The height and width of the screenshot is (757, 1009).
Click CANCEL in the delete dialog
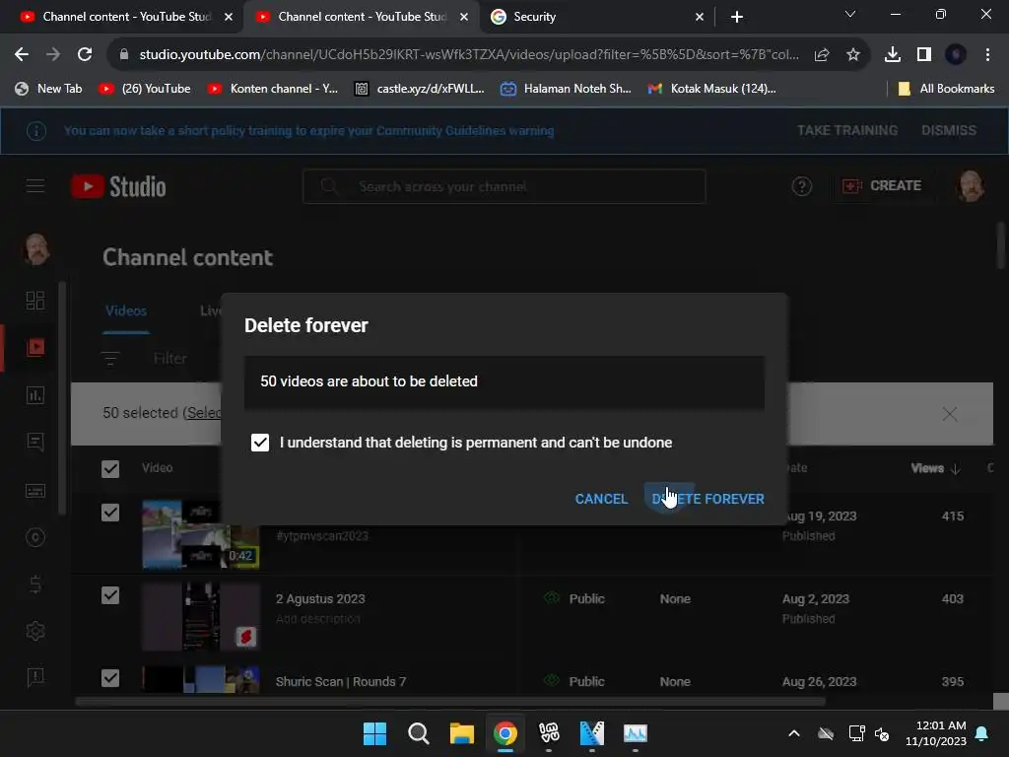[x=601, y=499]
